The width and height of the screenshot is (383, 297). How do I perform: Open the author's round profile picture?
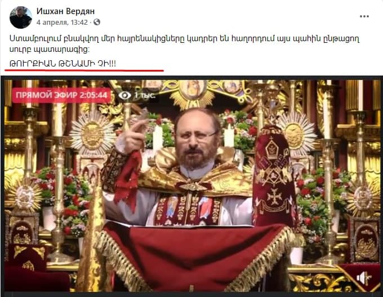[x=20, y=17]
